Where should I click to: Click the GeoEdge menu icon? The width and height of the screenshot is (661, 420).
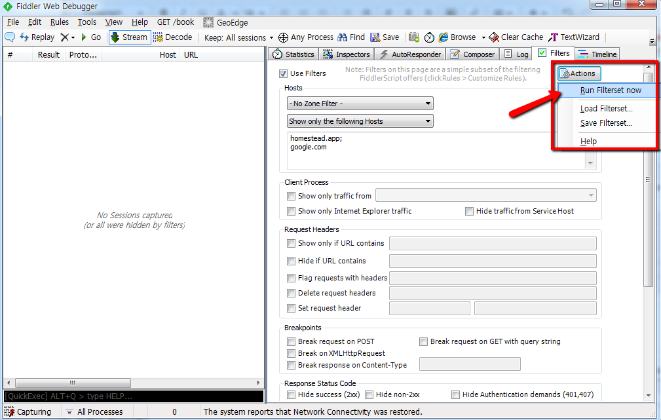tap(208, 22)
